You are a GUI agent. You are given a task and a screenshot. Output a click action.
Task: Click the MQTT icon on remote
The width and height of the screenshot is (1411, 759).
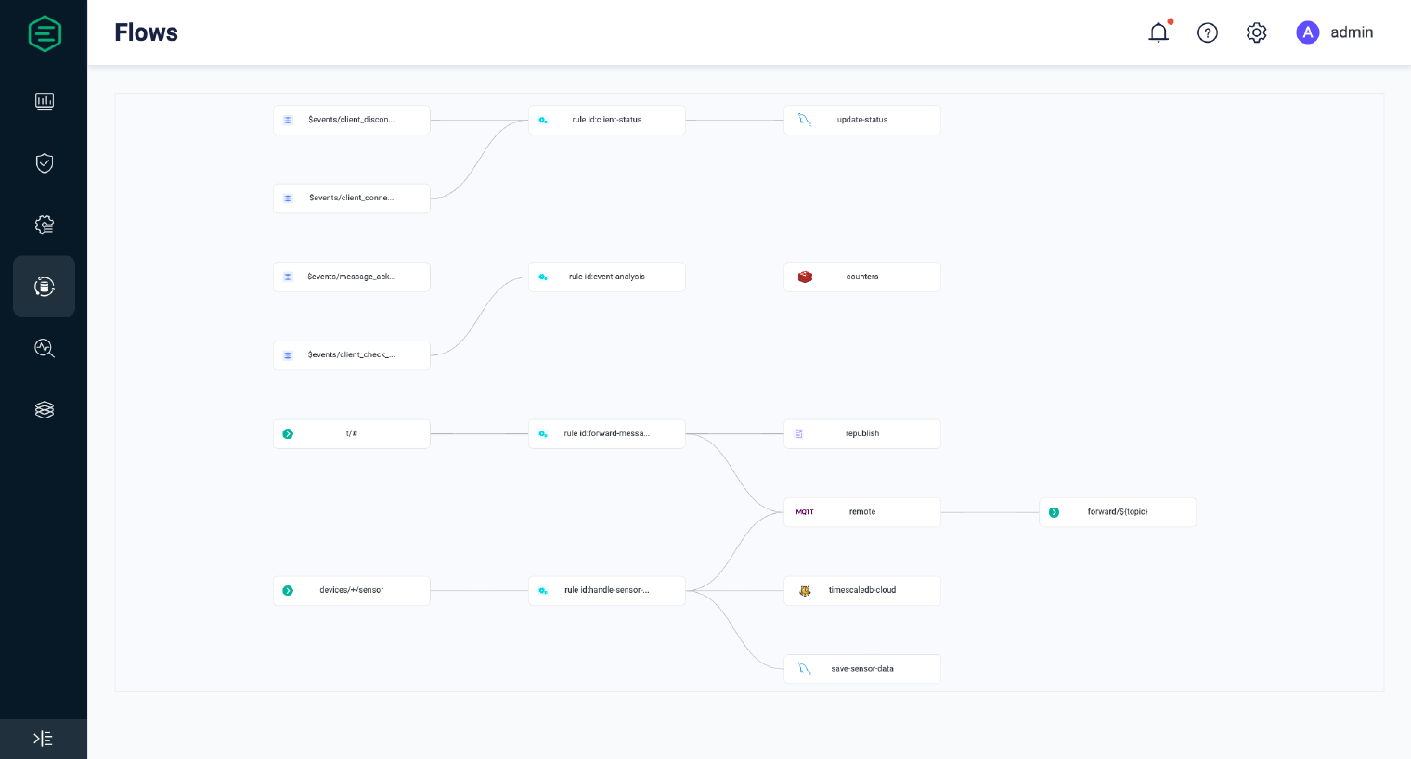point(805,512)
